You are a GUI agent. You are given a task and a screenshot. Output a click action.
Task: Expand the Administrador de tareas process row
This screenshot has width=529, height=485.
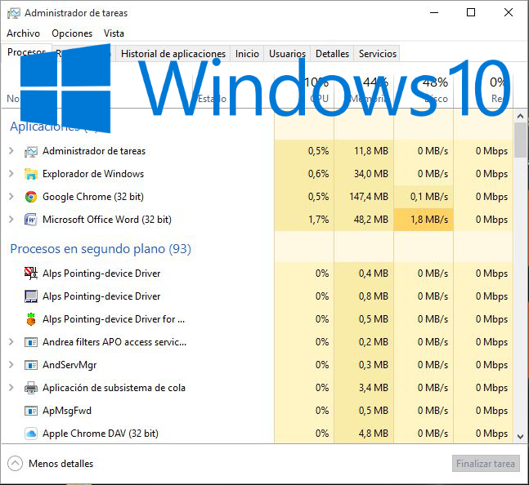click(11, 151)
